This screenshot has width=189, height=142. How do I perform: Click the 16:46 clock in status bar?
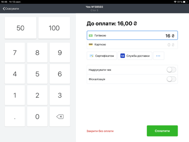[4, 2]
